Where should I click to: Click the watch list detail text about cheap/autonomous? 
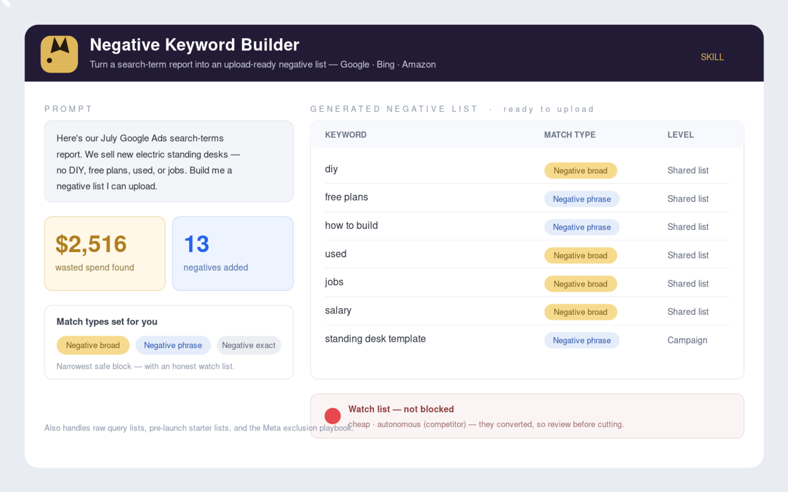486,424
